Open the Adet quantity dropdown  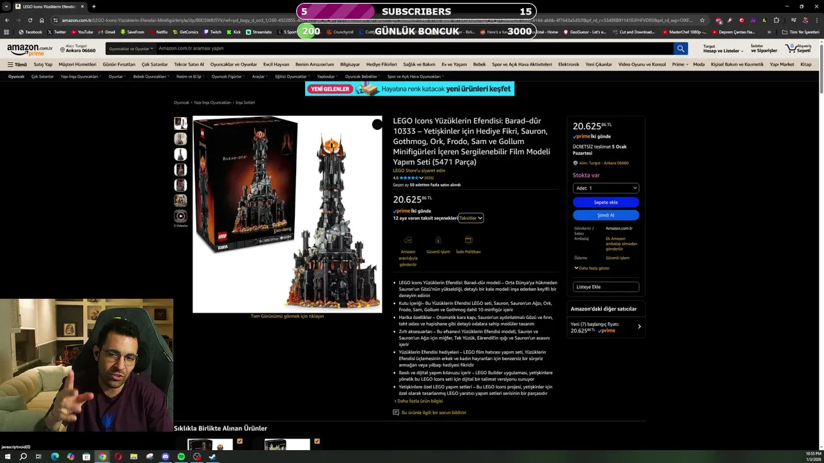(x=606, y=188)
